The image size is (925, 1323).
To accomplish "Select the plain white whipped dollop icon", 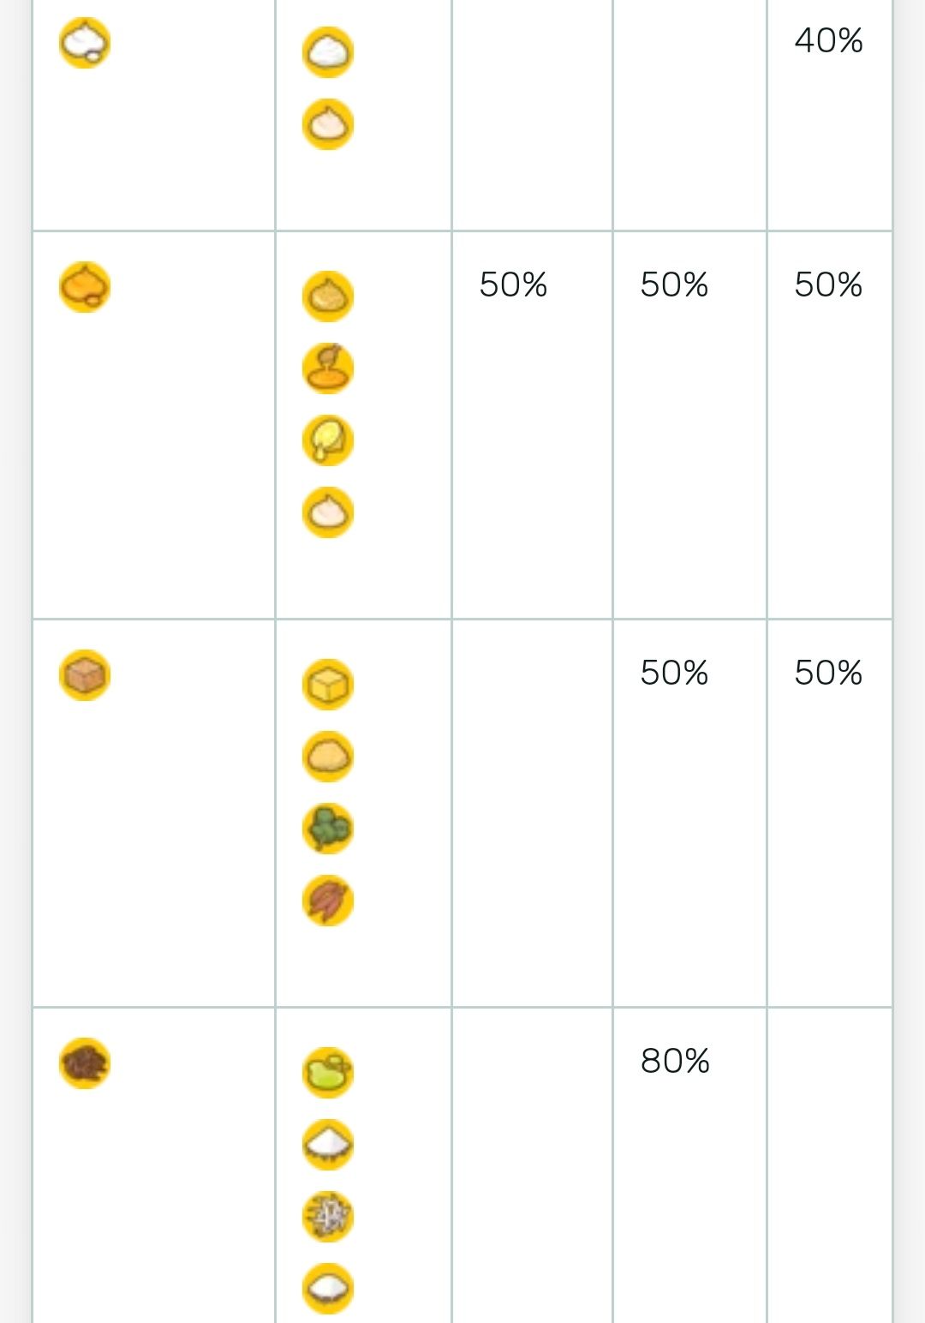I will [328, 52].
